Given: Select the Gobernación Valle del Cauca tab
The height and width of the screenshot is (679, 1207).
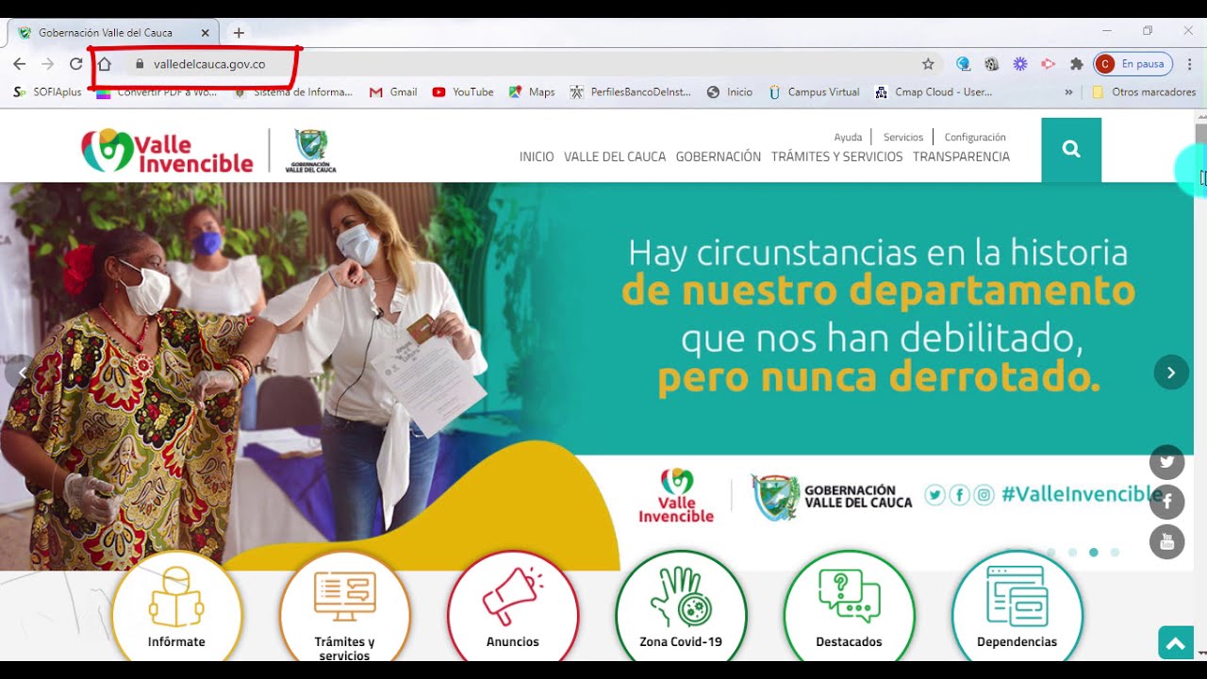Looking at the screenshot, I should [x=113, y=33].
